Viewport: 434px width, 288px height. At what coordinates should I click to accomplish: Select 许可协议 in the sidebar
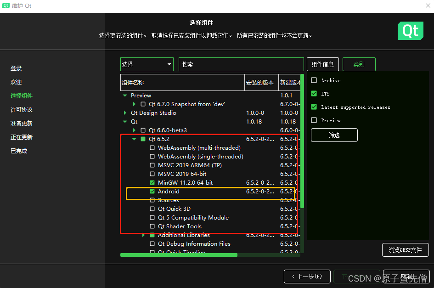point(22,109)
